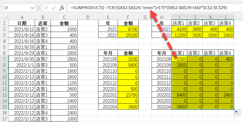Click amount cell 1000 in row 2
Image resolution: width=243 pixels, height=122 pixels.
[x=64, y=29]
